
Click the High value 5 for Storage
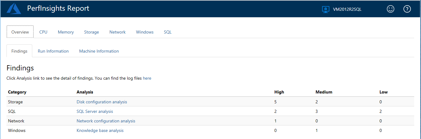[x=275, y=102]
